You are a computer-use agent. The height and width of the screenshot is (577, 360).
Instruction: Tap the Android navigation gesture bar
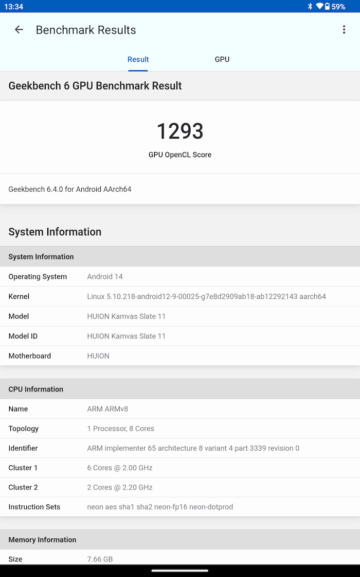point(180,571)
